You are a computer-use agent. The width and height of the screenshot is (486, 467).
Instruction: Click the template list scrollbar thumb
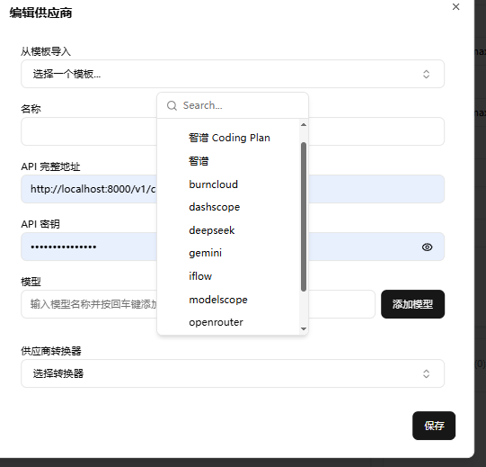pyautogui.click(x=304, y=217)
